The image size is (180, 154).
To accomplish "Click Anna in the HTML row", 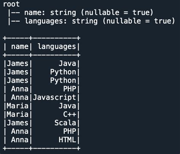I will (x=20, y=140).
